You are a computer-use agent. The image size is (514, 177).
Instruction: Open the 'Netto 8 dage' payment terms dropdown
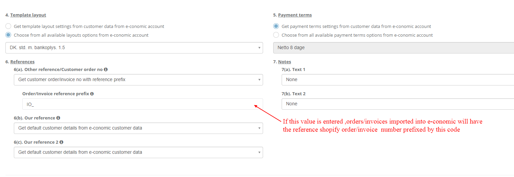click(x=394, y=48)
